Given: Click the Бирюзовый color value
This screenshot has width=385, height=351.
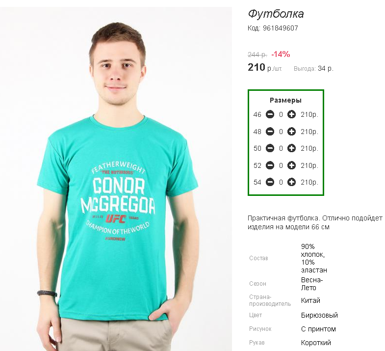Looking at the screenshot, I should click(319, 315).
